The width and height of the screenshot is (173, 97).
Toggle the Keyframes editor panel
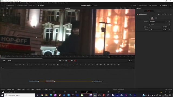pyautogui.click(x=143, y=5)
